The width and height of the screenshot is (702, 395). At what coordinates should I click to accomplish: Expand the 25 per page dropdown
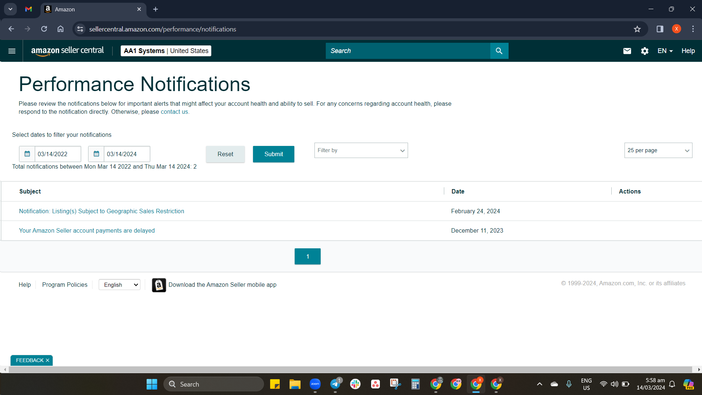pyautogui.click(x=658, y=150)
